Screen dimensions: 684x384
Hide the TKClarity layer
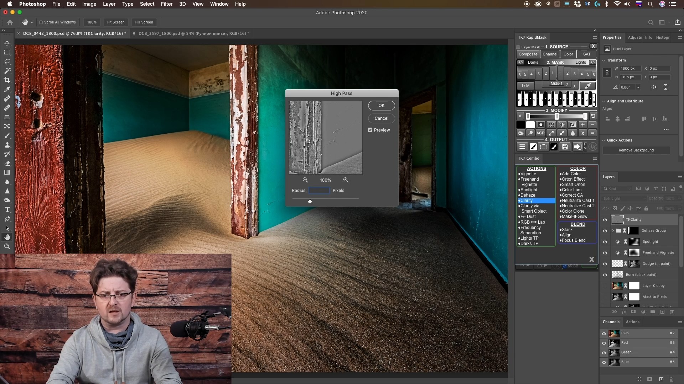(605, 220)
